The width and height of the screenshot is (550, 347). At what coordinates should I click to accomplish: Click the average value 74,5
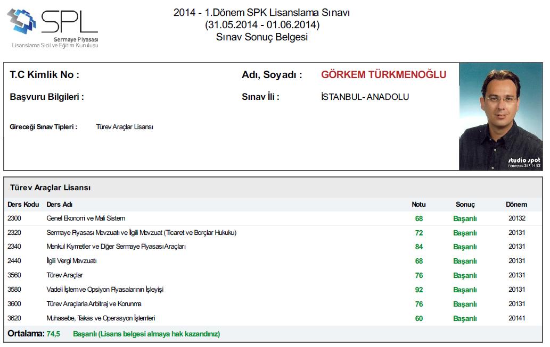(x=53, y=334)
